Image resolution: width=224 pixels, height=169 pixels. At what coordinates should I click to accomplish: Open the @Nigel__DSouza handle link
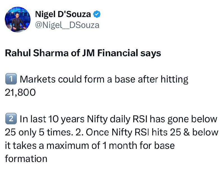point(67,25)
